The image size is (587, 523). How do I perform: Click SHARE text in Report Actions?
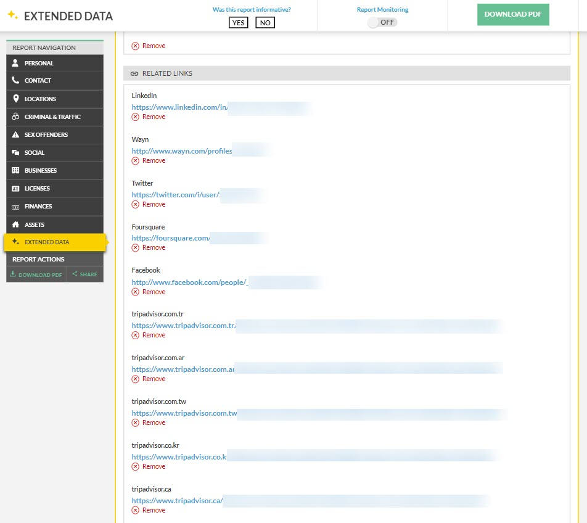tap(88, 274)
